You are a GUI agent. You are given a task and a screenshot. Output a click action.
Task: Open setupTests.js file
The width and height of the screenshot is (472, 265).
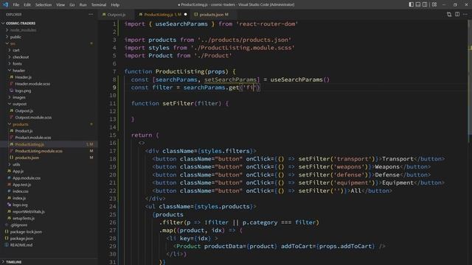(x=24, y=219)
